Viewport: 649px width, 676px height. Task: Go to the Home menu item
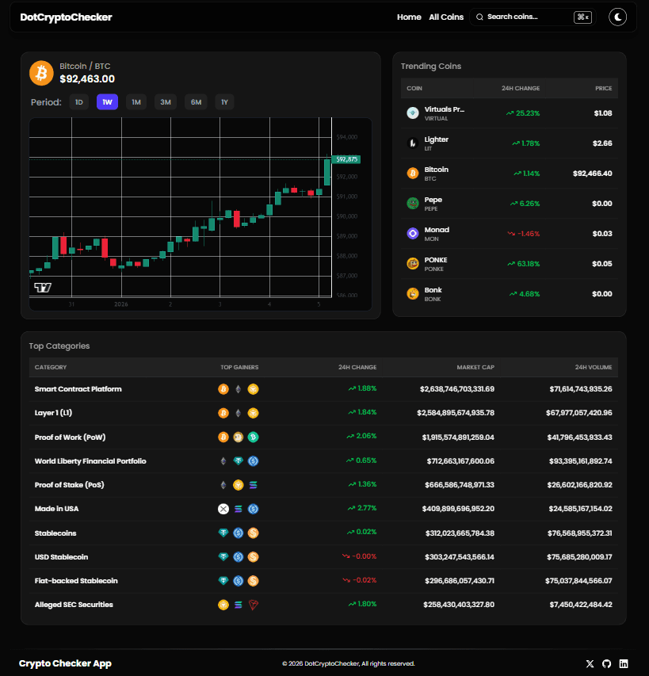pyautogui.click(x=409, y=17)
